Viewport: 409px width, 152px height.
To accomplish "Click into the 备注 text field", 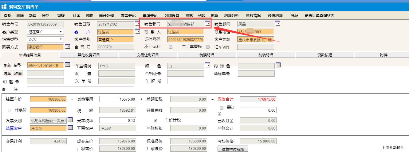I will tap(81, 89).
